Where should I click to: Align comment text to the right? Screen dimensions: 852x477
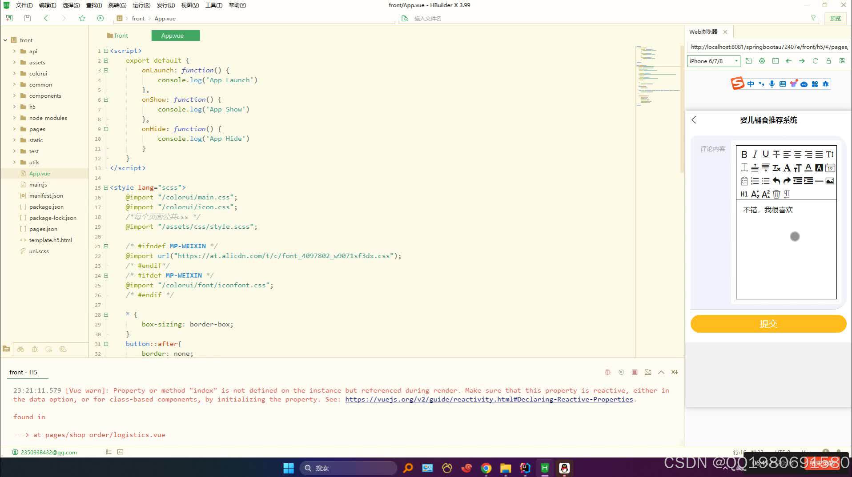[808, 155]
